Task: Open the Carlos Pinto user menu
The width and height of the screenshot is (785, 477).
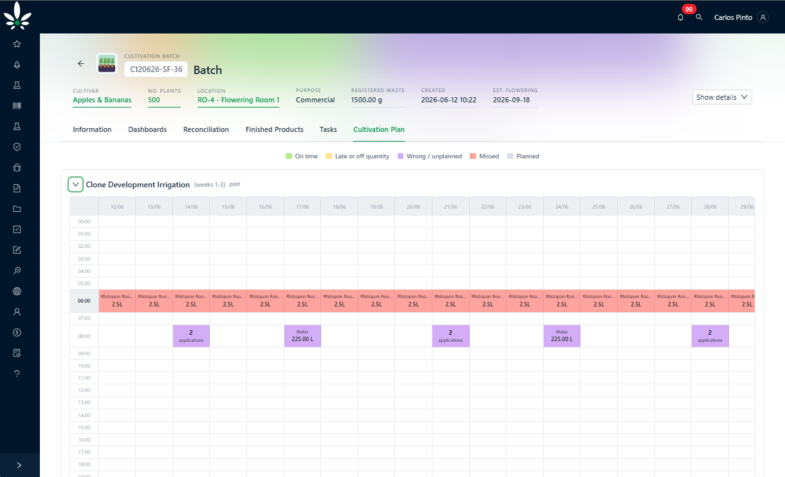Action: point(741,17)
